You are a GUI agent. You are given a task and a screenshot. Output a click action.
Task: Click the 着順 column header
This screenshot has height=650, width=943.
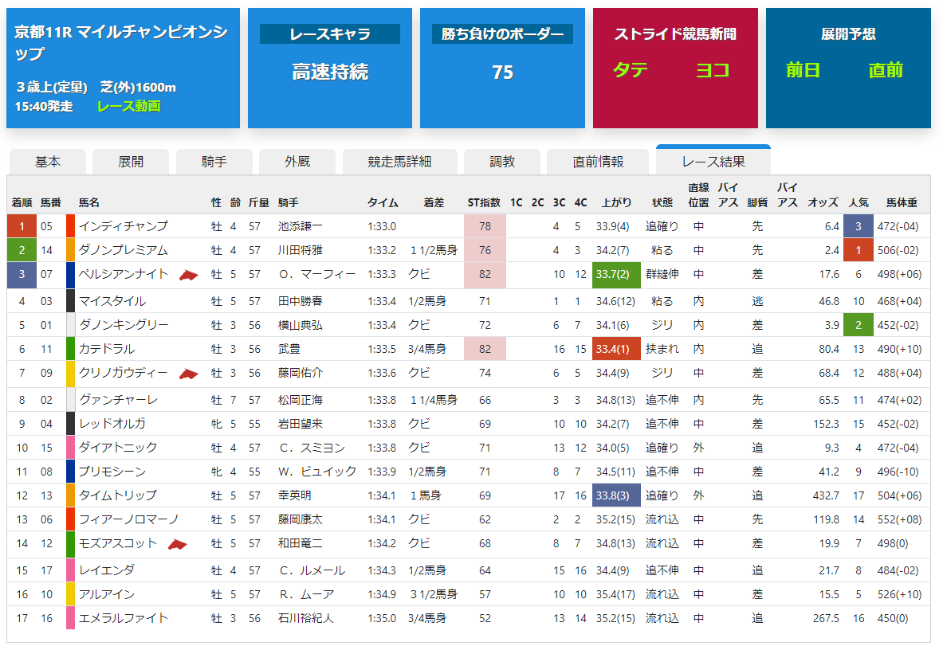tap(22, 203)
